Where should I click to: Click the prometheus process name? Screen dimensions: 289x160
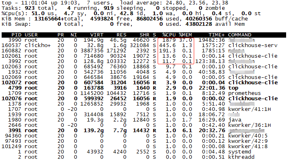point(244,93)
